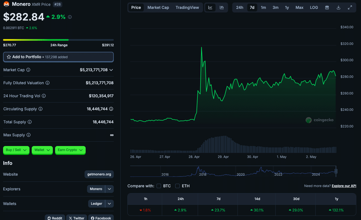Click the 1h 1.8% performance cell
Image resolution: width=361 pixels, height=220 pixels.
145,210
